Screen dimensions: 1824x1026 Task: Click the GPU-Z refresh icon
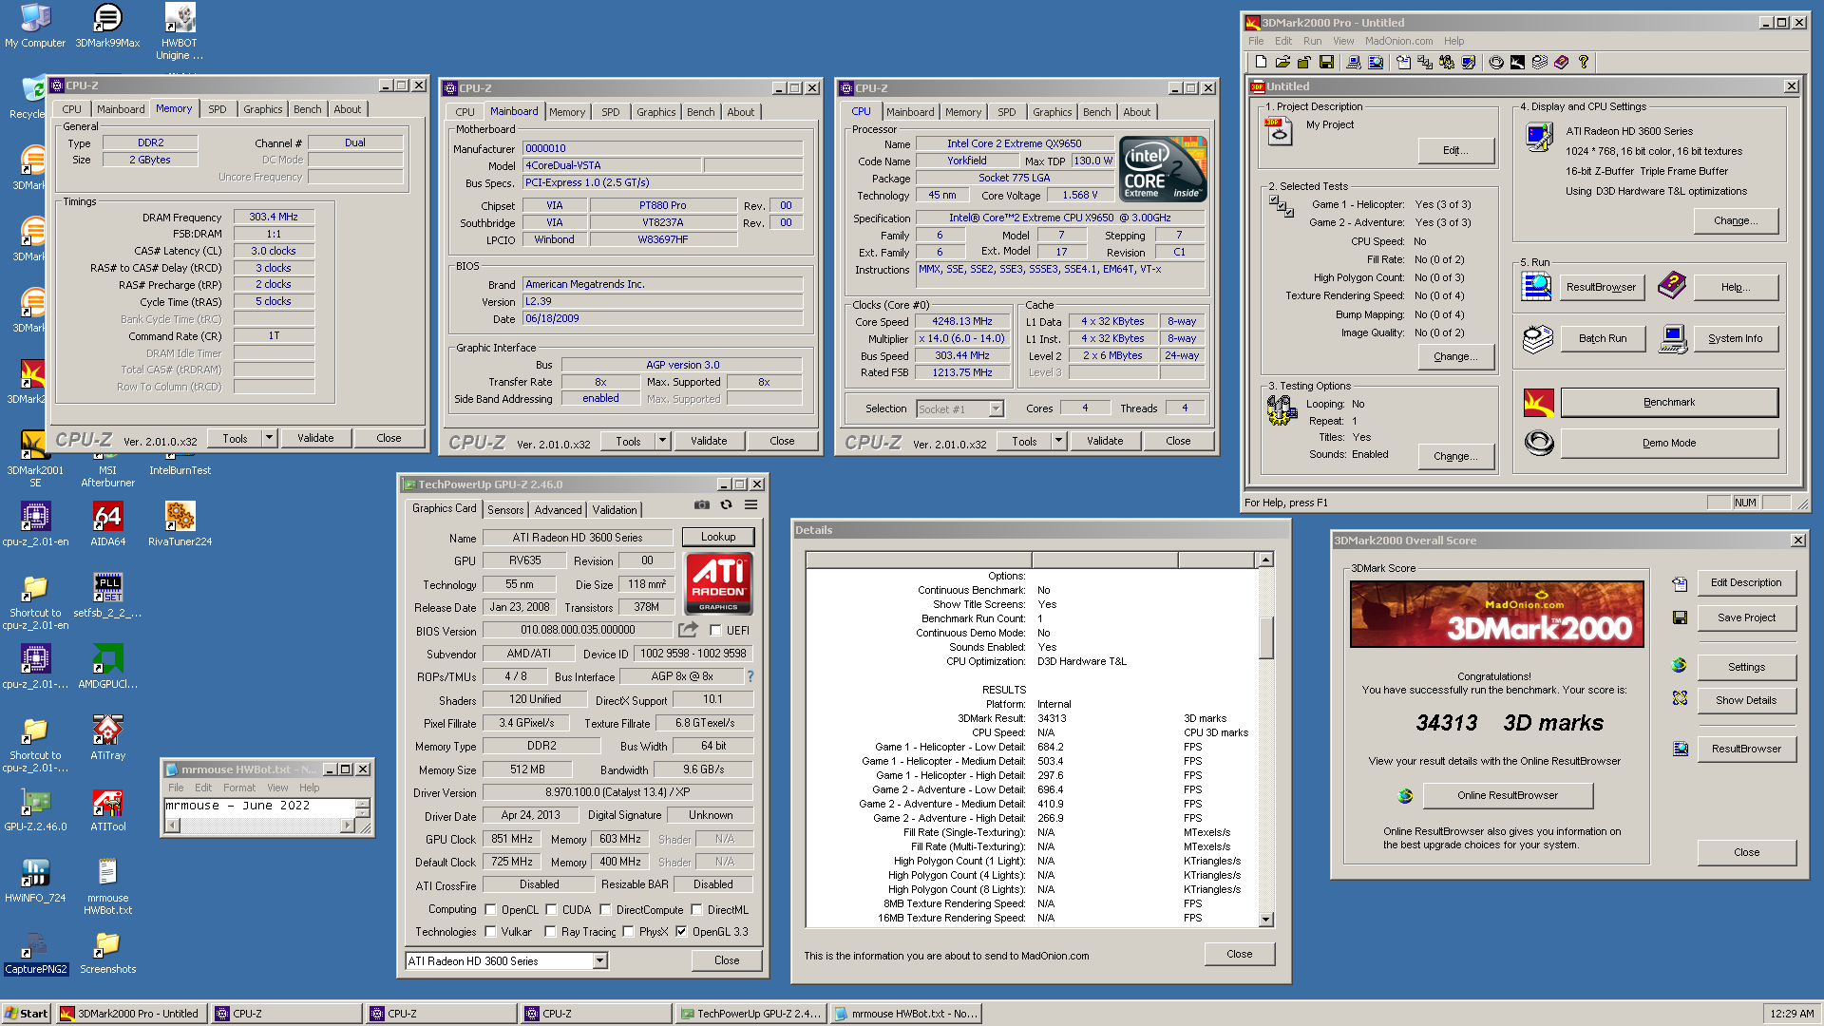coord(726,505)
